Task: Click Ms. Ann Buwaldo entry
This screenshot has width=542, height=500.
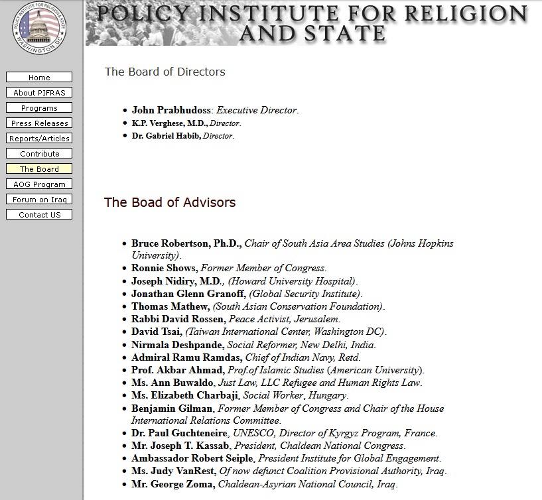Action: pyautogui.click(x=277, y=383)
